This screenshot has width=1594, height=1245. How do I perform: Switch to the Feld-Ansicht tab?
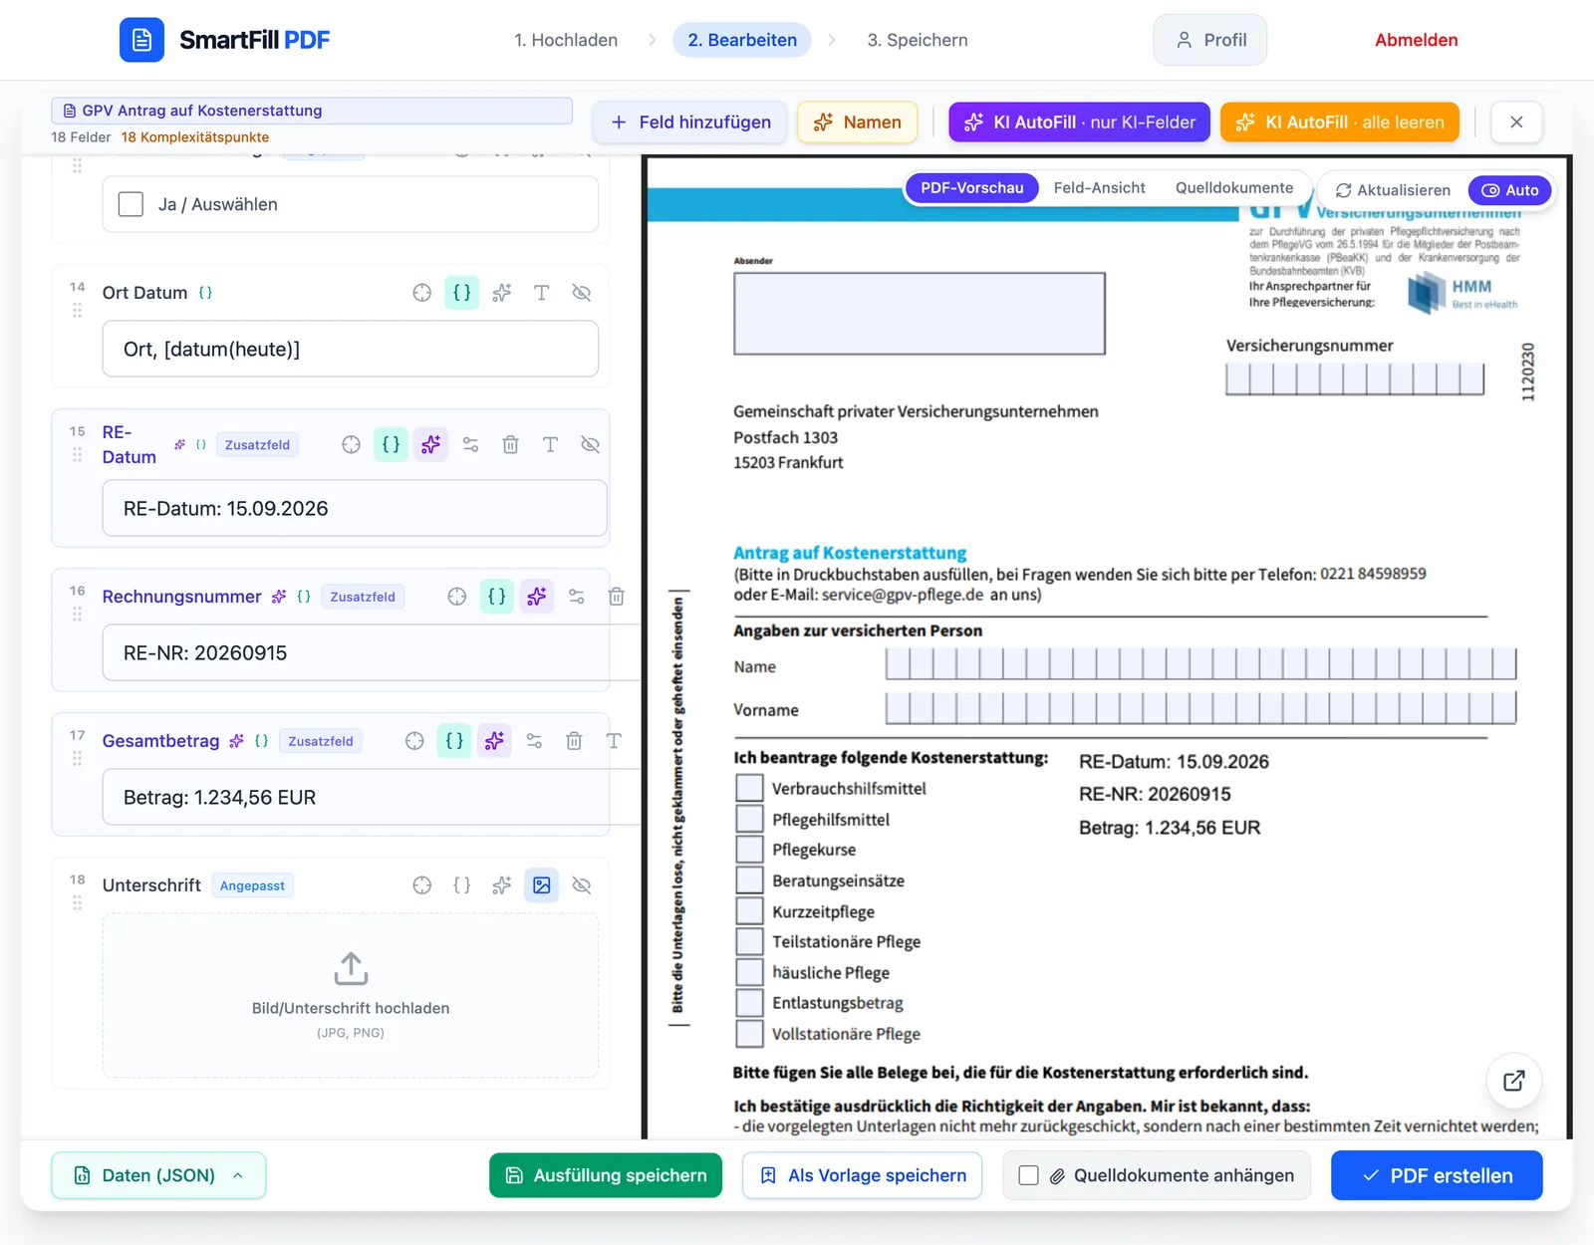click(1100, 187)
